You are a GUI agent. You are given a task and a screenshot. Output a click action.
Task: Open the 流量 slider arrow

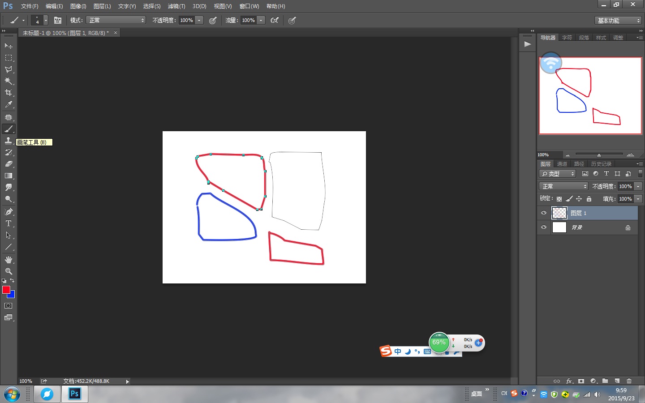[x=261, y=20]
